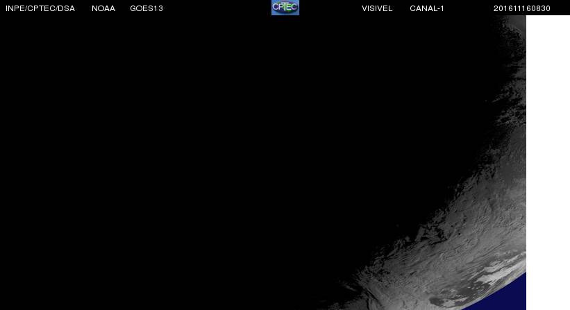Click the 201611160830 timestamp
This screenshot has height=310, width=570.
coord(522,8)
